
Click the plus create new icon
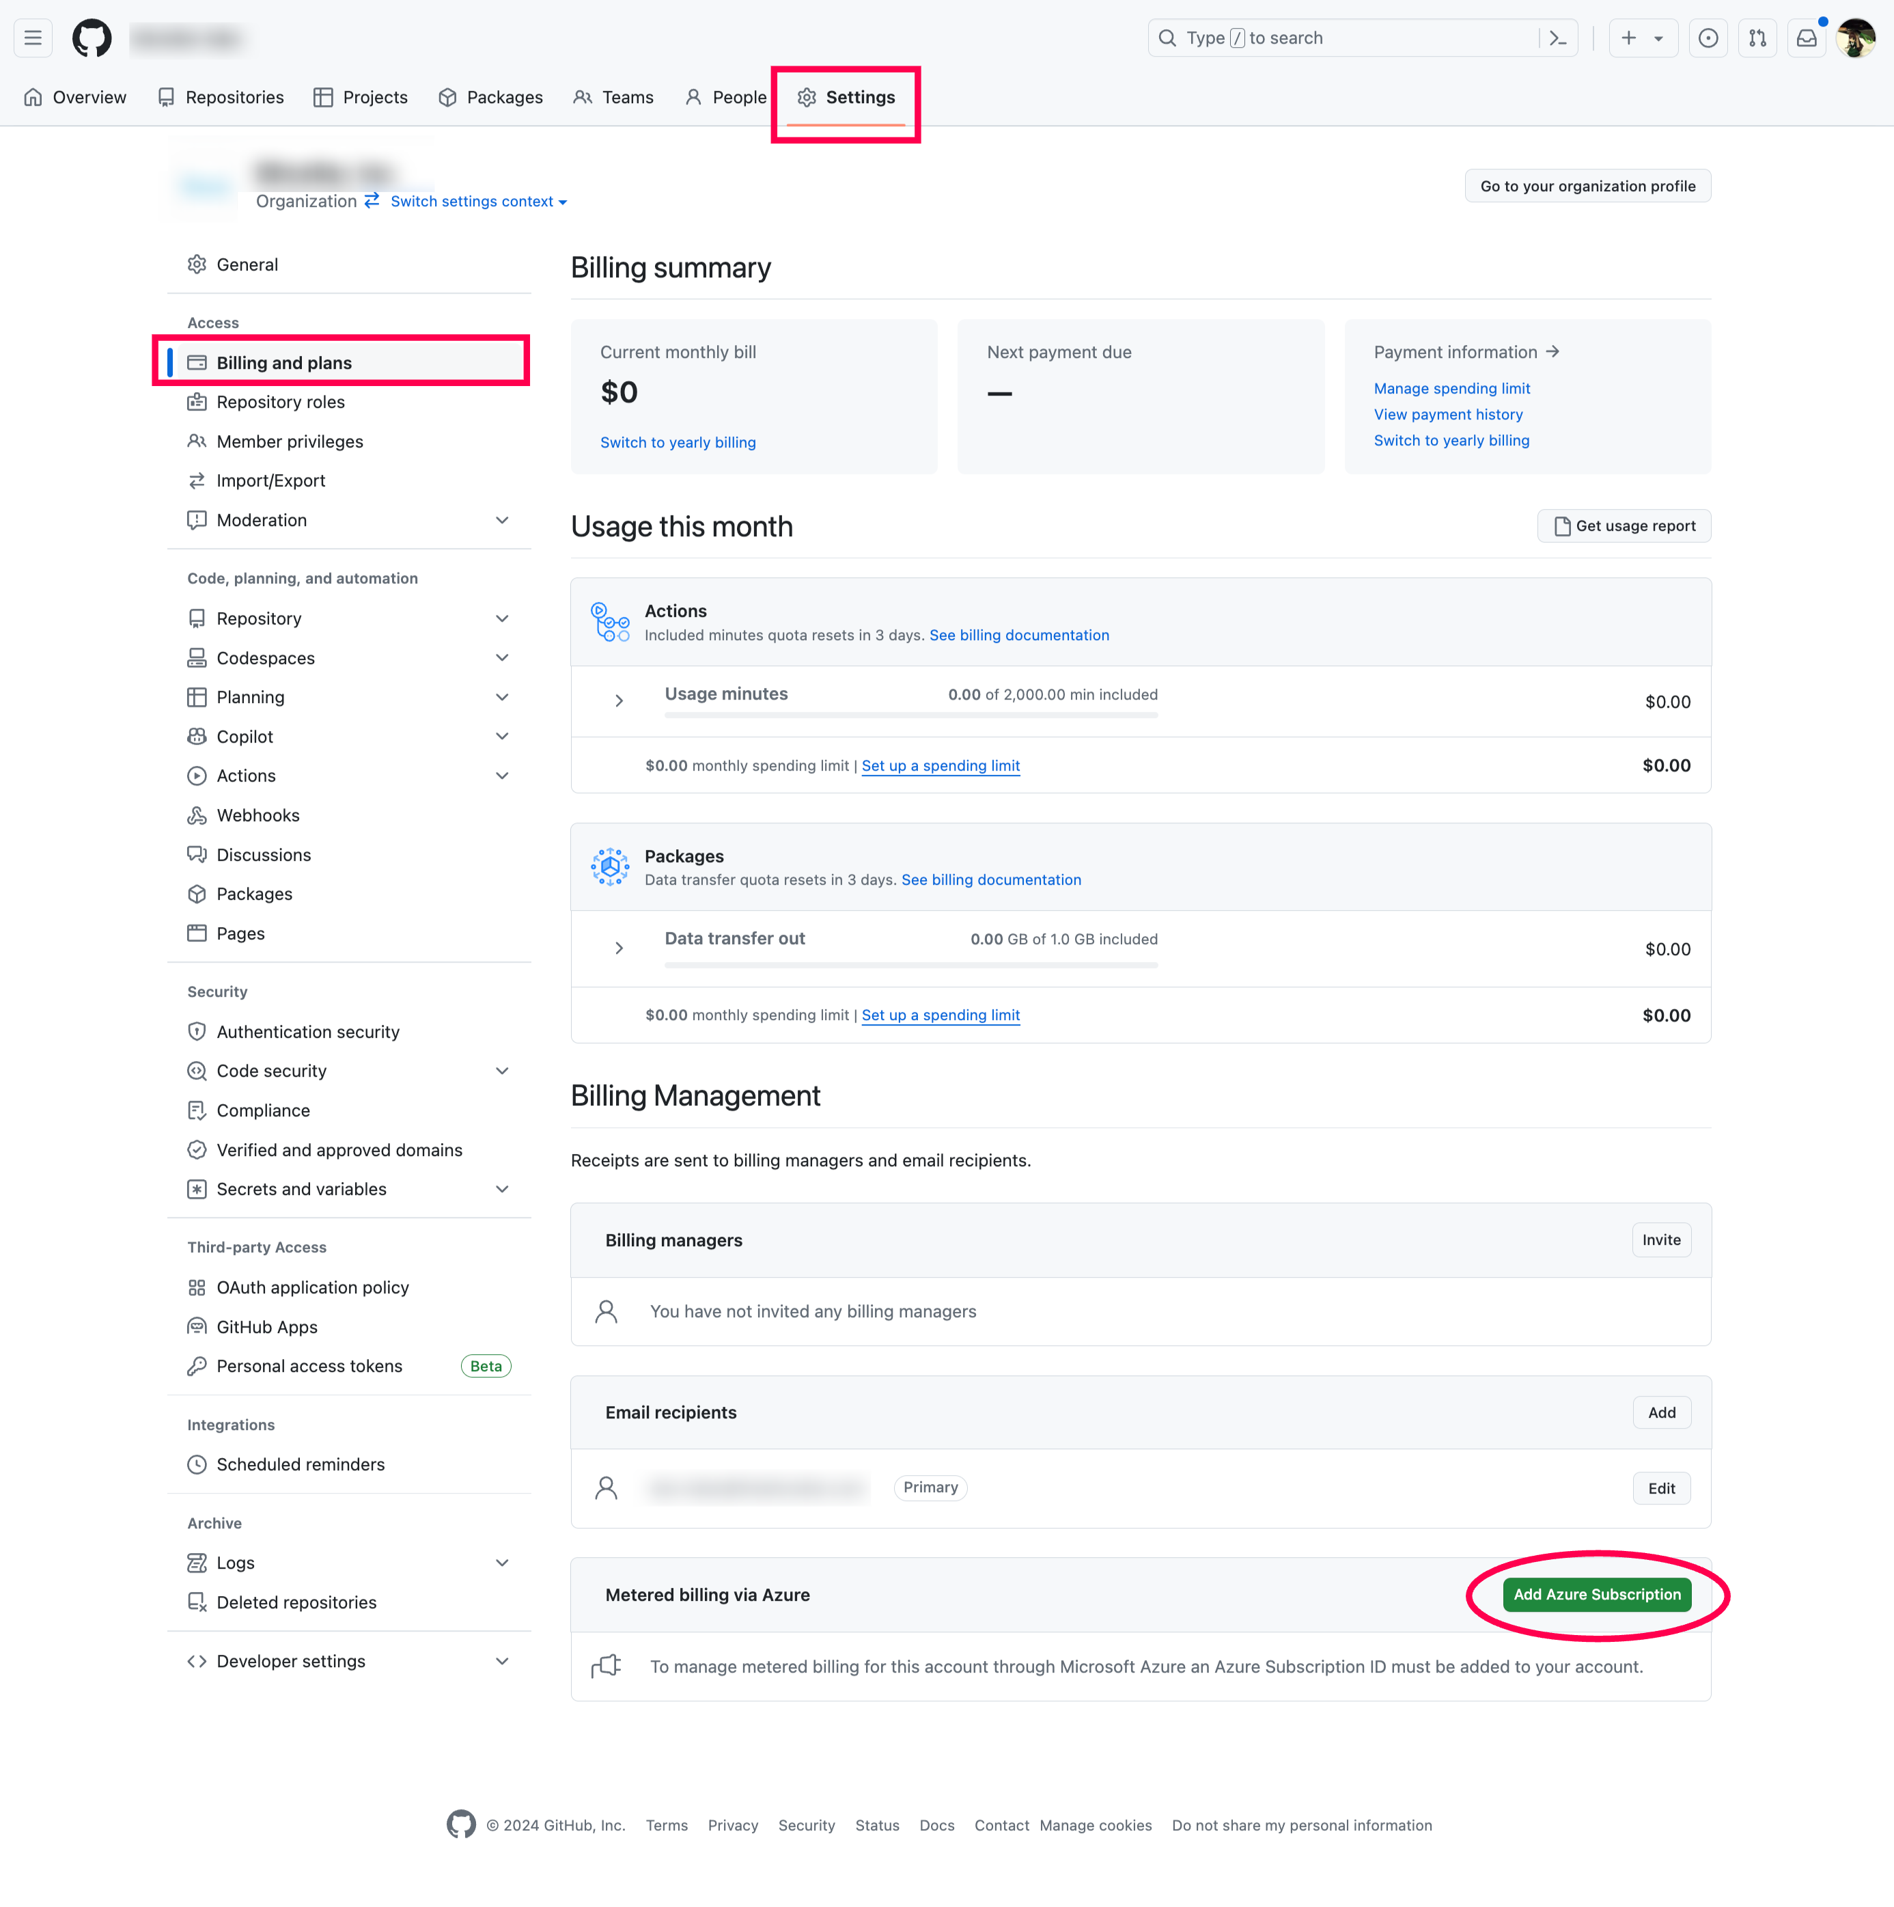pos(1628,38)
